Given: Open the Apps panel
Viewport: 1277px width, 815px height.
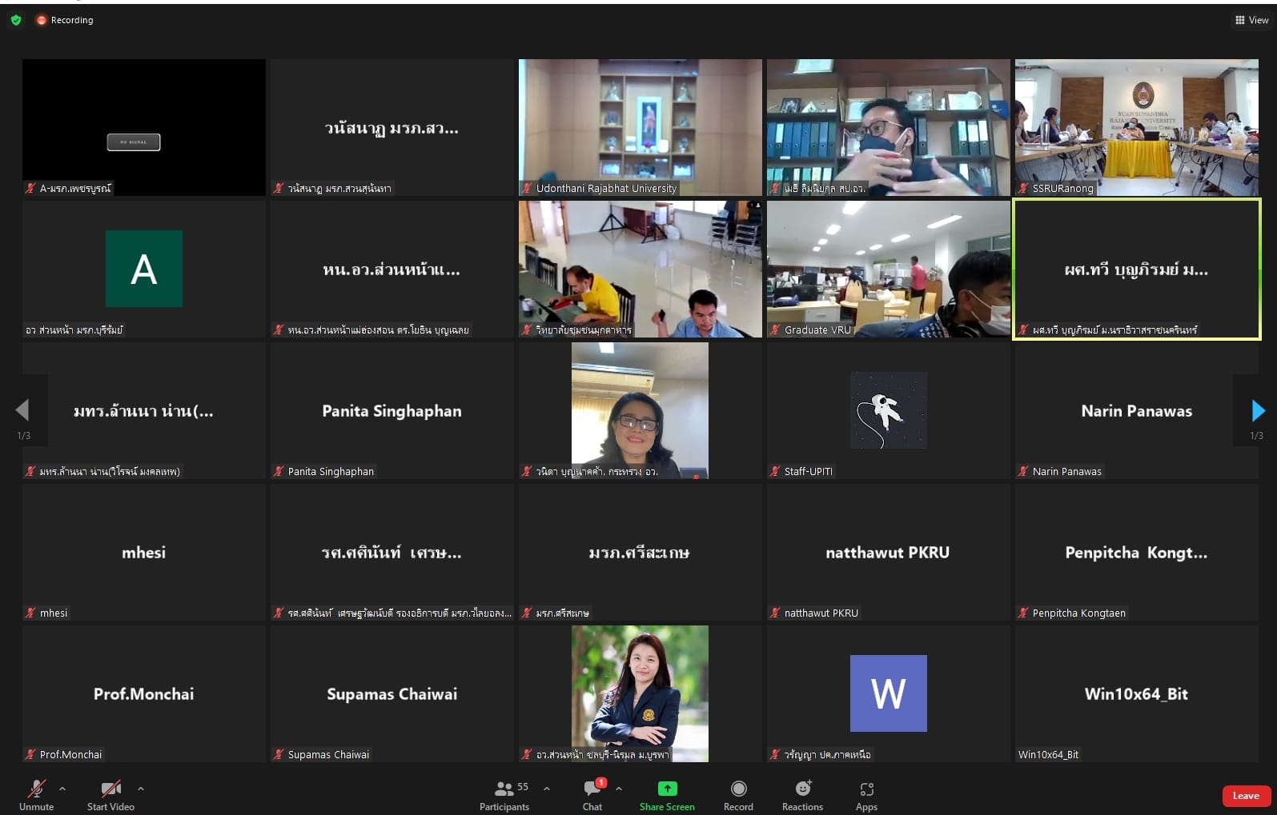Looking at the screenshot, I should click(866, 794).
